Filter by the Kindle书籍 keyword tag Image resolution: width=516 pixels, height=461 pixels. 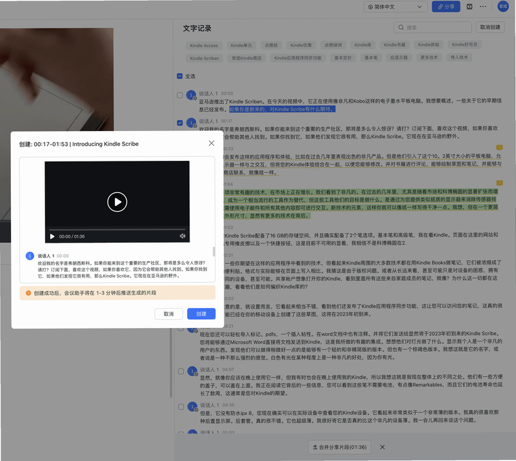coord(395,45)
